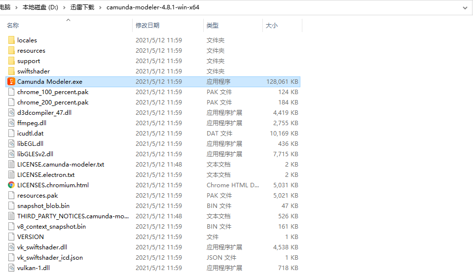Click the v8_context_snapshot.bin file icon
Viewport: 473px width, 274px height.
pyautogui.click(x=11, y=226)
